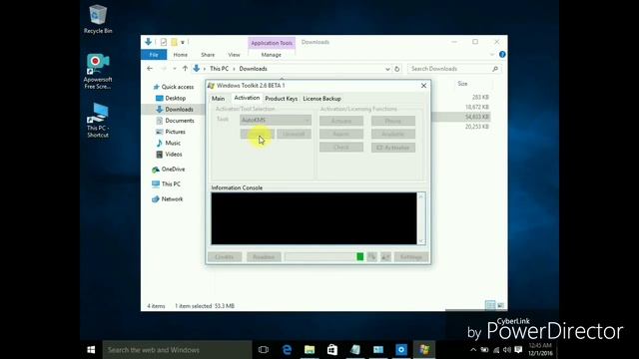Image resolution: width=639 pixels, height=359 pixels.
Task: Open the This PC - Shortcut desktop icon
Action: coord(98,120)
